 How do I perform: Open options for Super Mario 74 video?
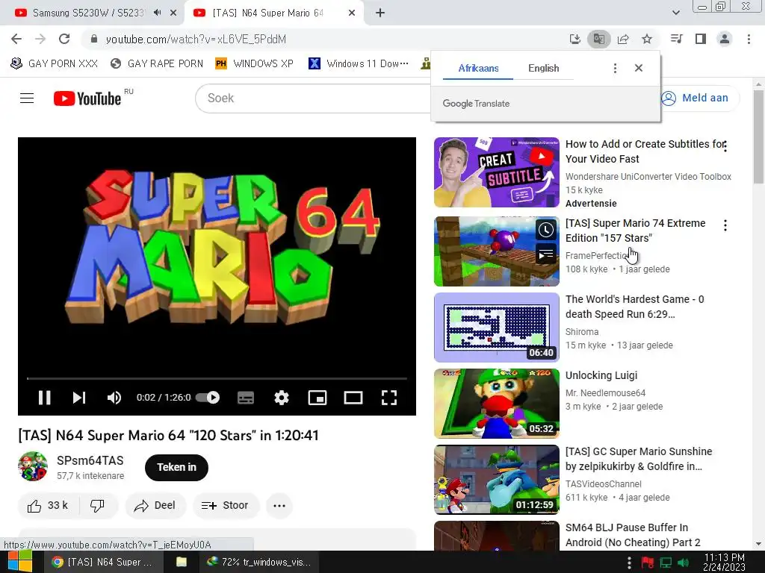[725, 225]
